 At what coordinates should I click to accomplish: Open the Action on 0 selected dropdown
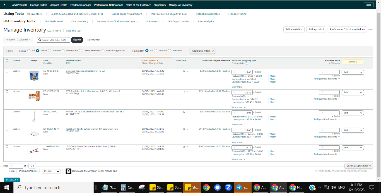pyautogui.click(x=18, y=40)
